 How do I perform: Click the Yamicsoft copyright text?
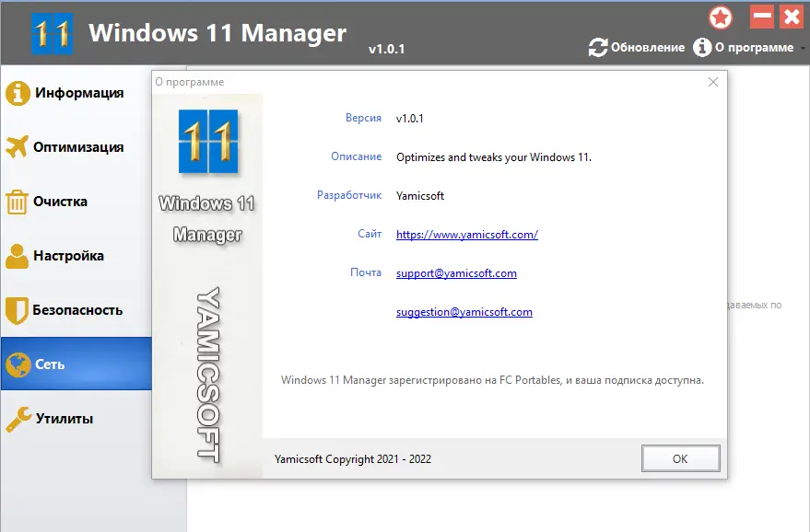[354, 458]
